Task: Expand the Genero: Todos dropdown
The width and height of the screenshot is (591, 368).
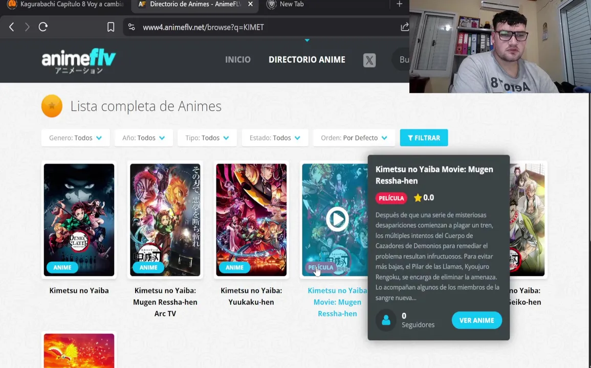Action: click(75, 138)
